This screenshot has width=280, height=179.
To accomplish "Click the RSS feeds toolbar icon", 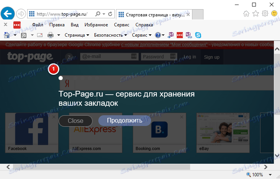I will (24, 35).
